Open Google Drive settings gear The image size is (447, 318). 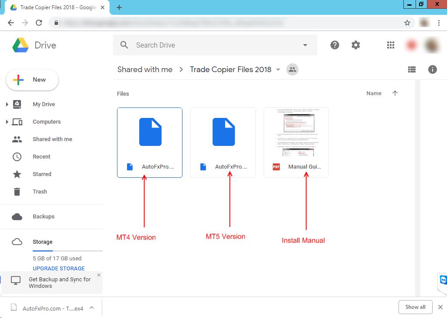click(x=356, y=45)
